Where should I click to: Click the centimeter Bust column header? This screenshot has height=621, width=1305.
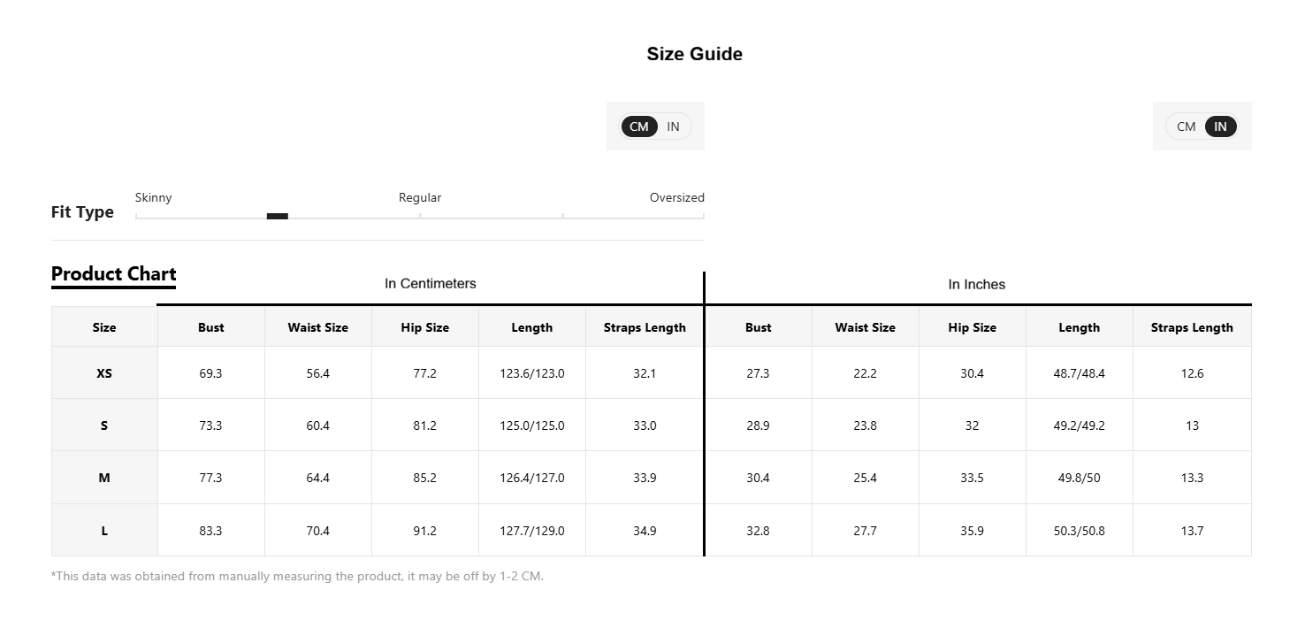211,327
